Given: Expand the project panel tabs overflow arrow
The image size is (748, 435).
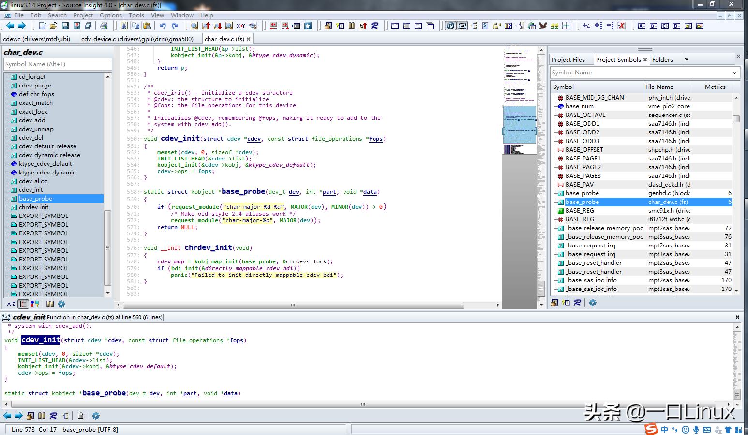Looking at the screenshot, I should 687,59.
